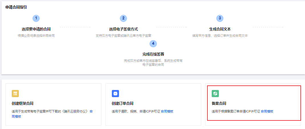
Task: Click step 2 circle in the guide
Action: [x=123, y=18]
